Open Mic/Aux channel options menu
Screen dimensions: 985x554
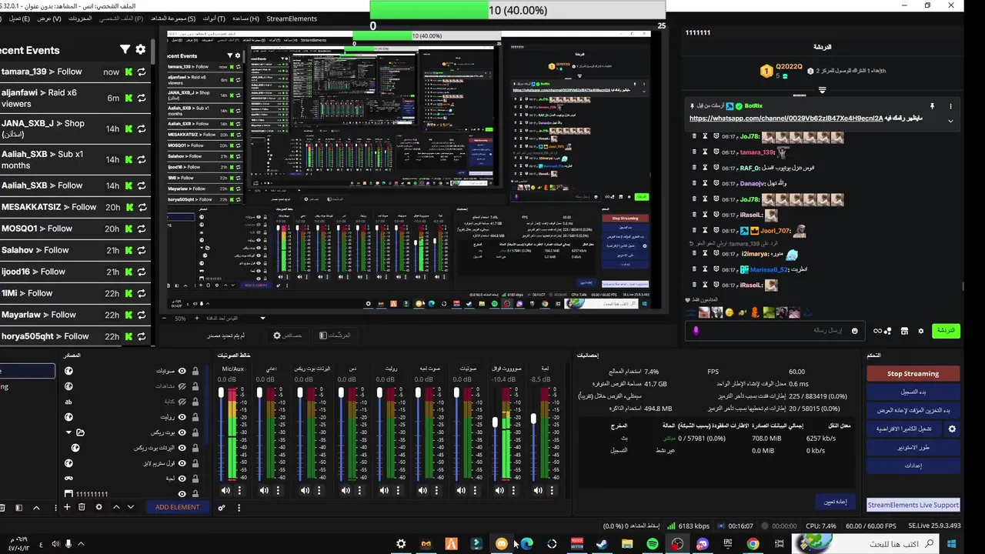pyautogui.click(x=239, y=490)
